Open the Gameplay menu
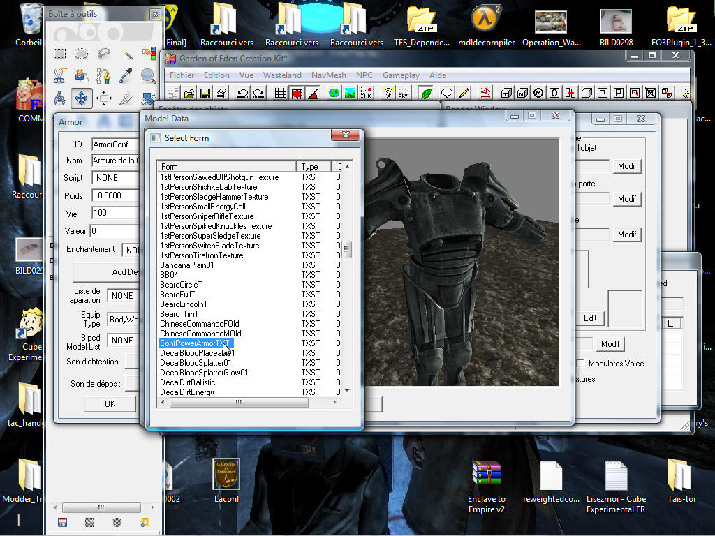The image size is (715, 536). (401, 75)
